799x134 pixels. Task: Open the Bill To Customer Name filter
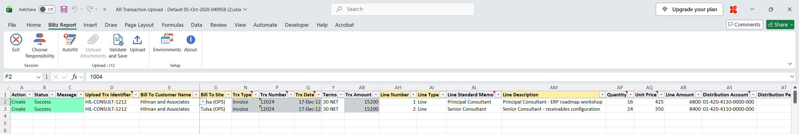(196, 95)
